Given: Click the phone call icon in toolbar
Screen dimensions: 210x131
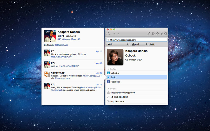Looking at the screenshot, I should pos(149,34).
